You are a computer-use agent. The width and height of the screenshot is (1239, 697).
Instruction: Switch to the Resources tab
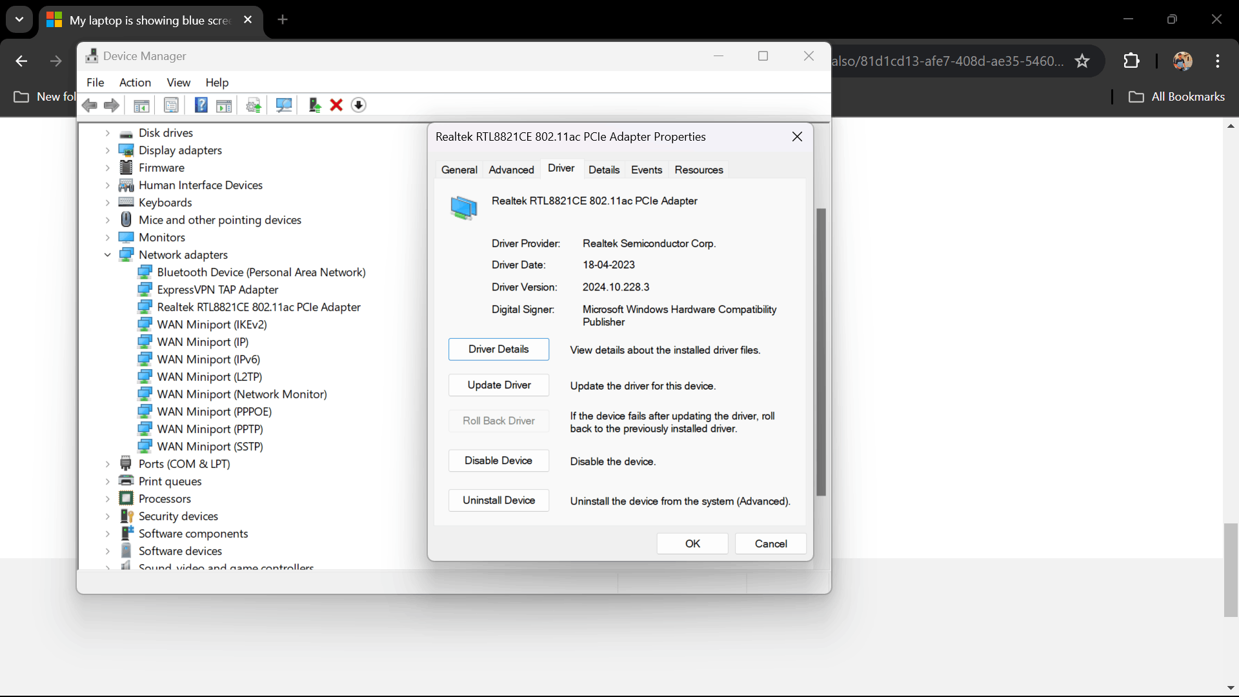point(699,170)
